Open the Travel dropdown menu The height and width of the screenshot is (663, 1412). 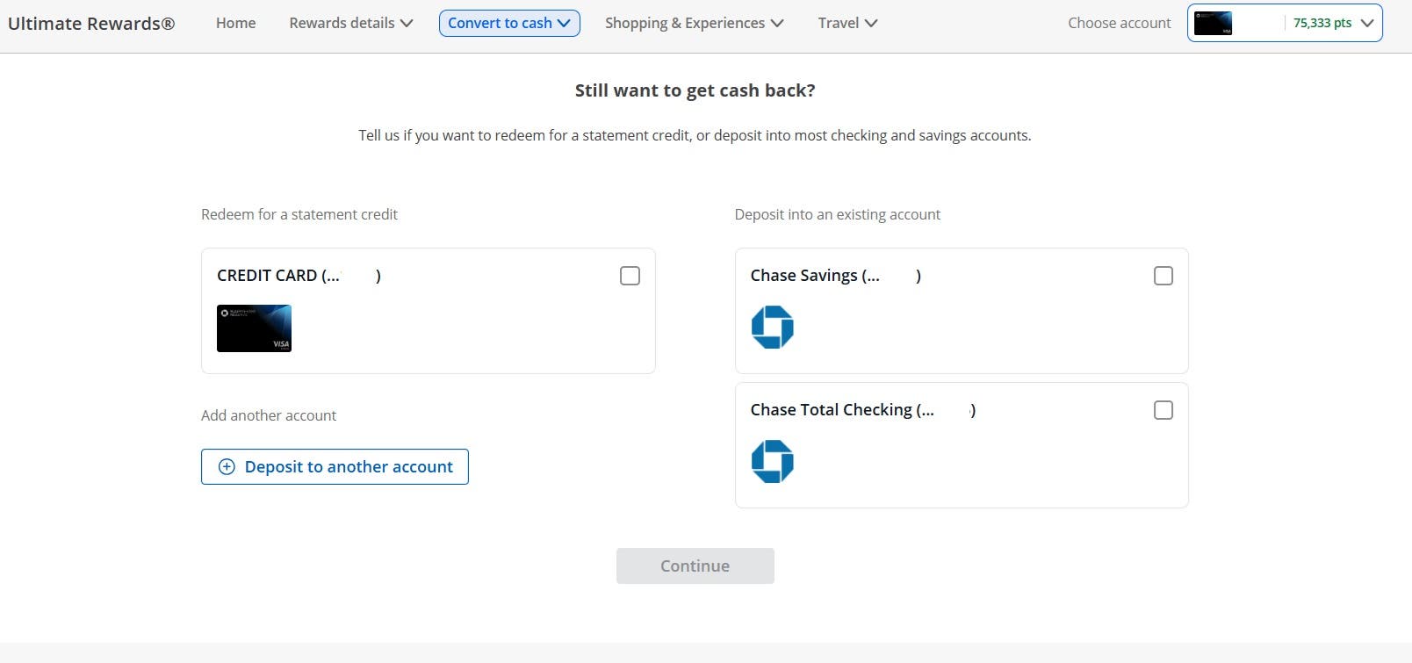(x=847, y=23)
